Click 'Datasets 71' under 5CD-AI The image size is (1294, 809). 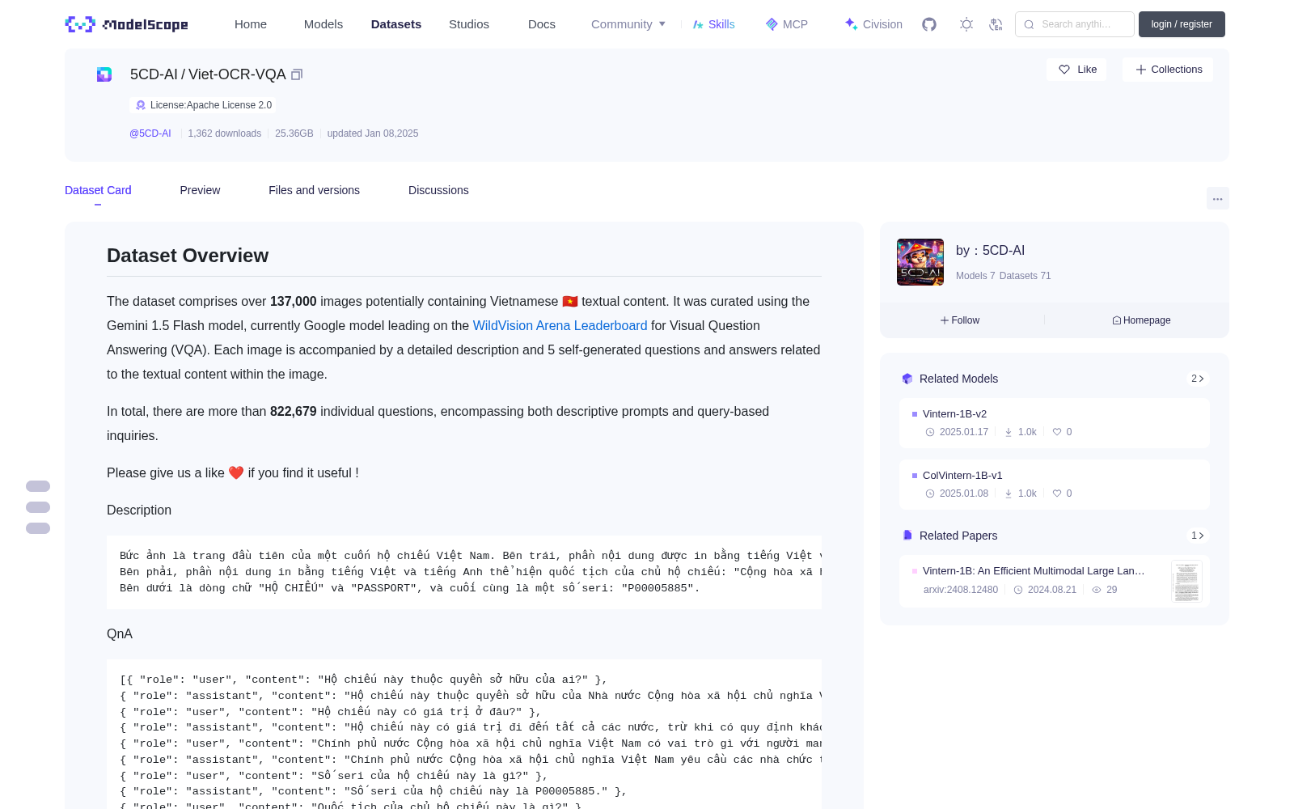pos(1025,276)
